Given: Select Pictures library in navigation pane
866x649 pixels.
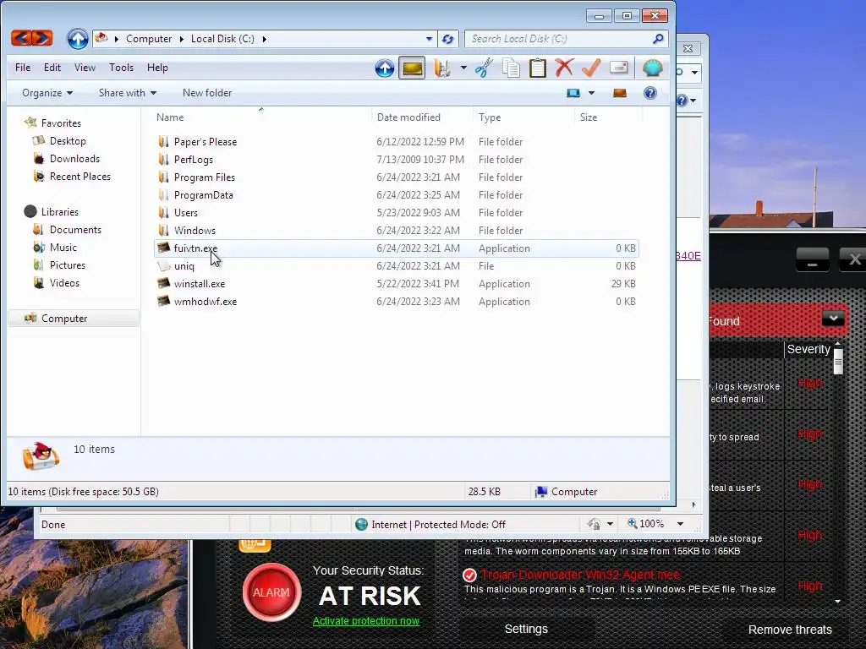Looking at the screenshot, I should click(68, 265).
